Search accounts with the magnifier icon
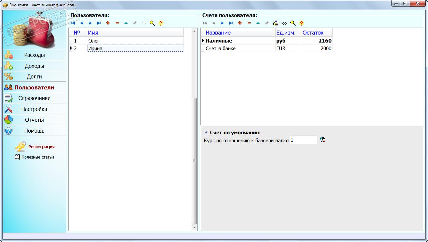The width and height of the screenshot is (428, 242). click(x=293, y=23)
